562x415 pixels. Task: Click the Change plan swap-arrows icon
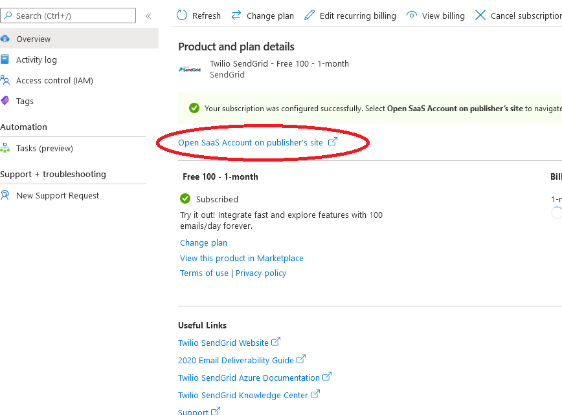coord(236,16)
